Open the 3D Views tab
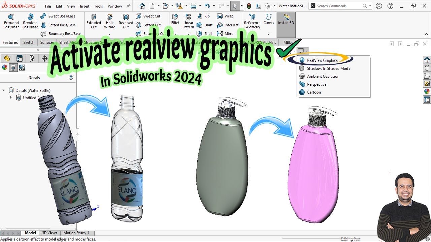The height and width of the screenshot is (242, 431). (49, 233)
